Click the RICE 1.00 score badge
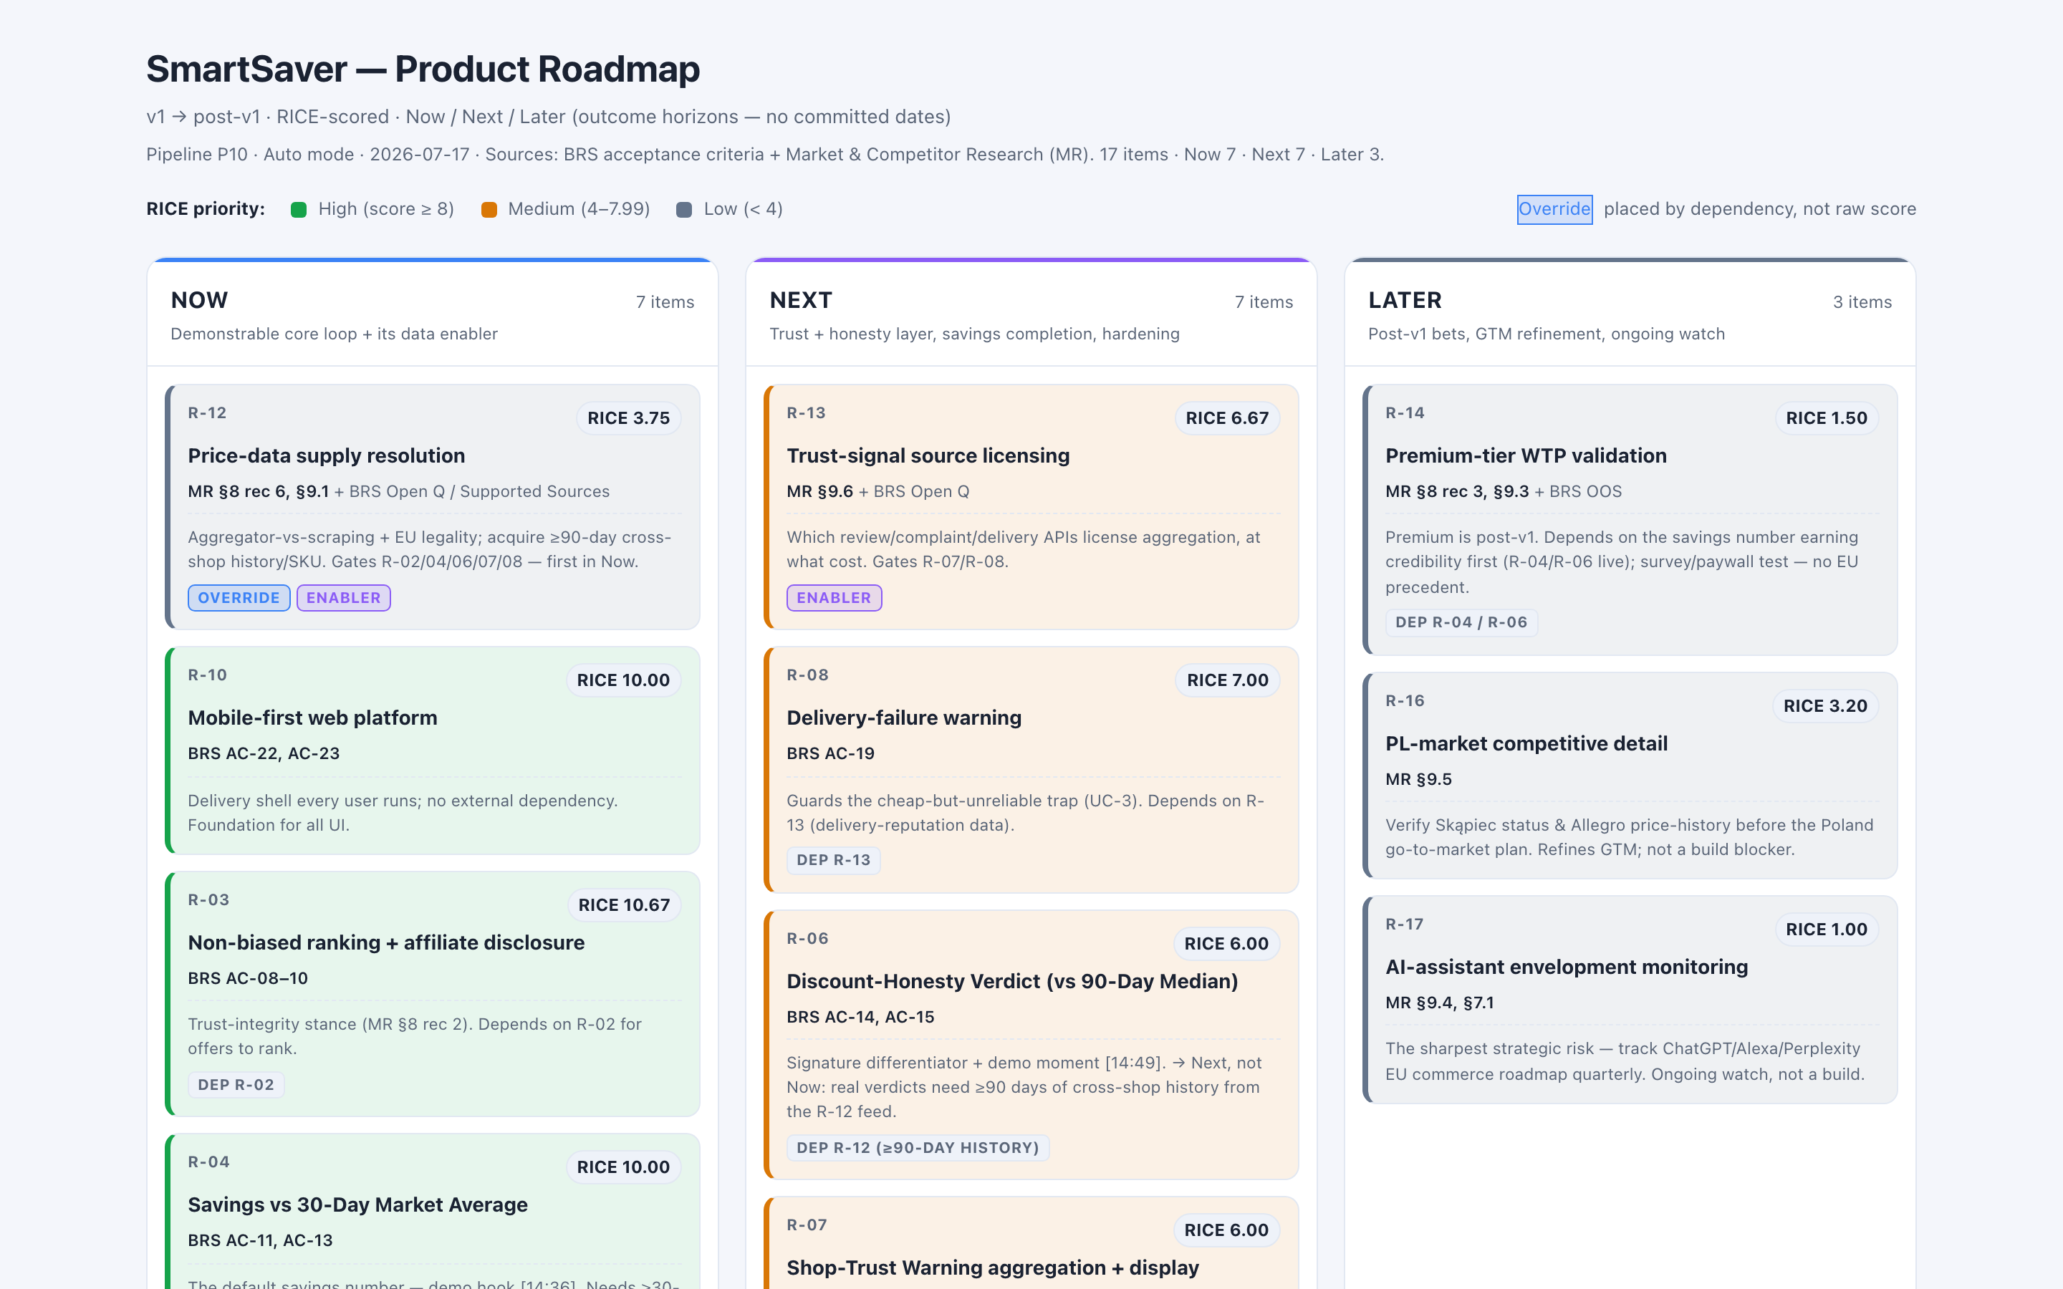2063x1289 pixels. 1826,930
